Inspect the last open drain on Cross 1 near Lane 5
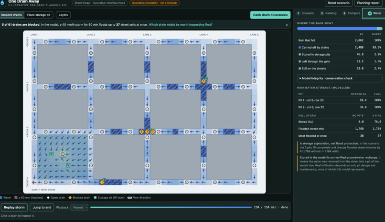385x222 pixels. coord(243,42)
